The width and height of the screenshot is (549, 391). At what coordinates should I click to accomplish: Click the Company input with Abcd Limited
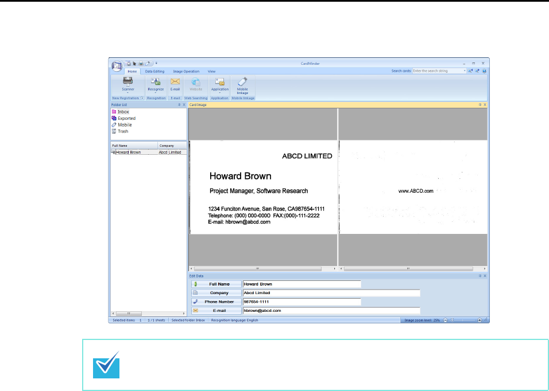331,293
